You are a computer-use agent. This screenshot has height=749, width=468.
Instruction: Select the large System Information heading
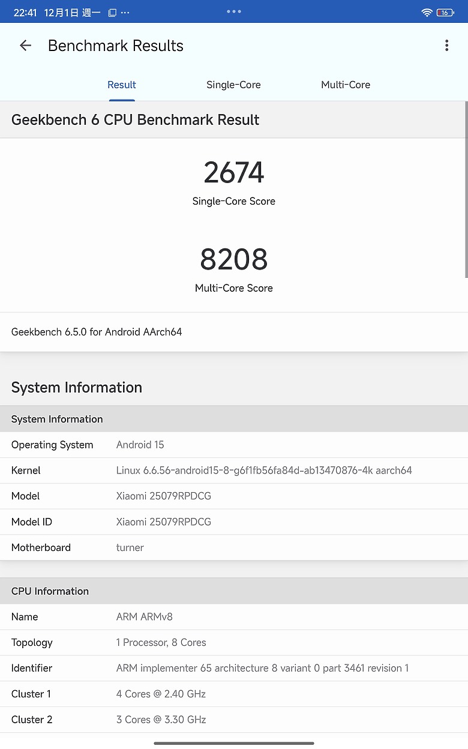(x=77, y=387)
